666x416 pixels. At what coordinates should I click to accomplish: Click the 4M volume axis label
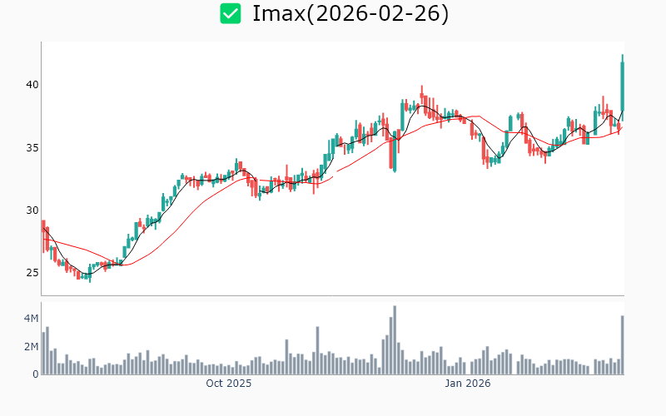30,319
